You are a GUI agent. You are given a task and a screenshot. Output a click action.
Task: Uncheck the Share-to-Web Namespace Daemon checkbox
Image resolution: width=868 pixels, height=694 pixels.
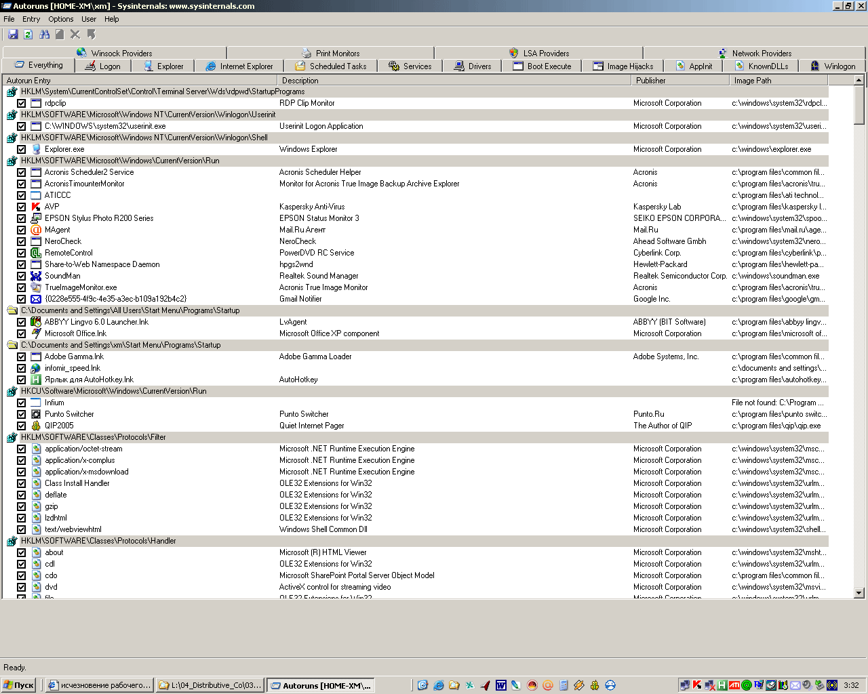22,264
